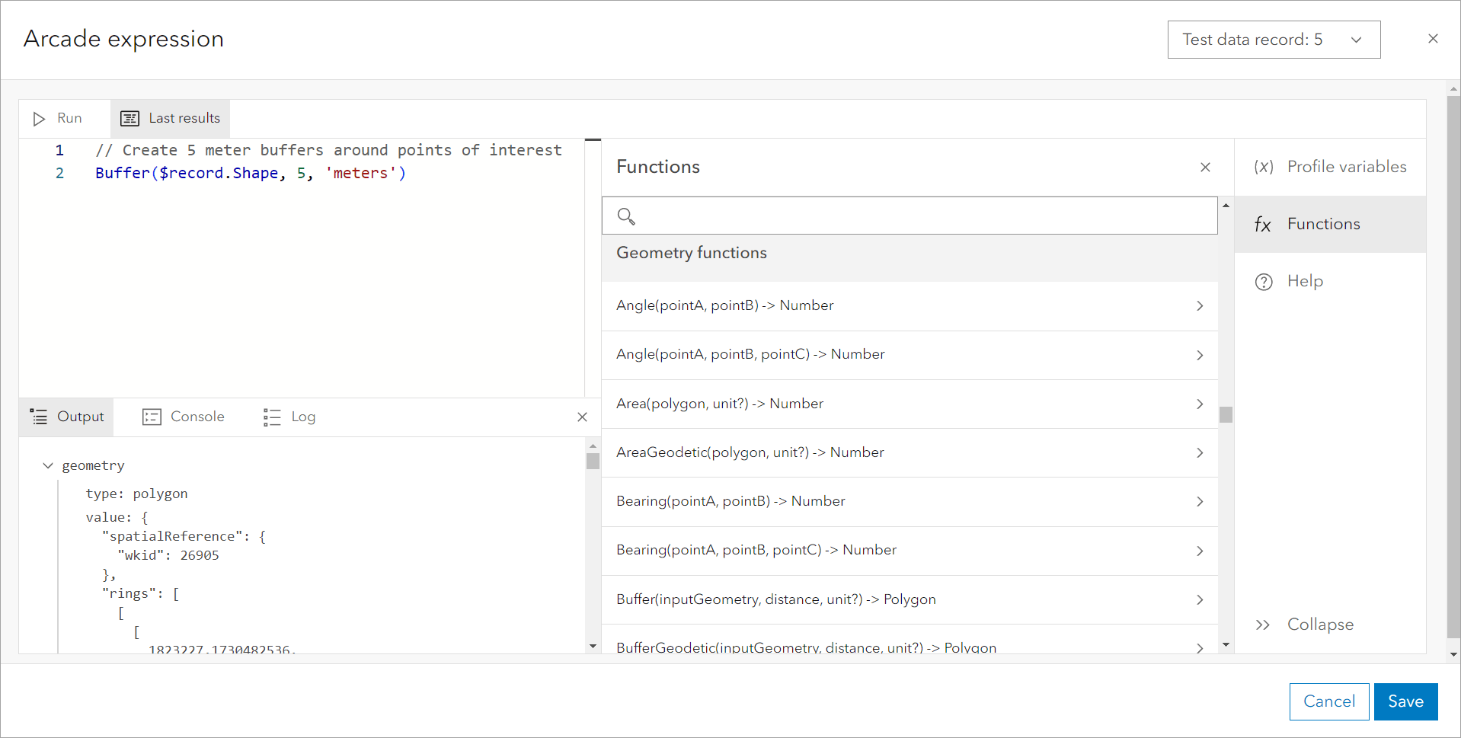Viewport: 1461px width, 738px height.
Task: Expand details for Area function
Action: (1199, 404)
